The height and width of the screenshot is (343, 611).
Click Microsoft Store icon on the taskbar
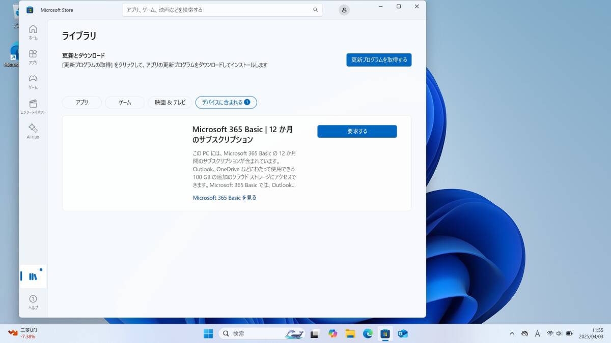click(x=385, y=333)
